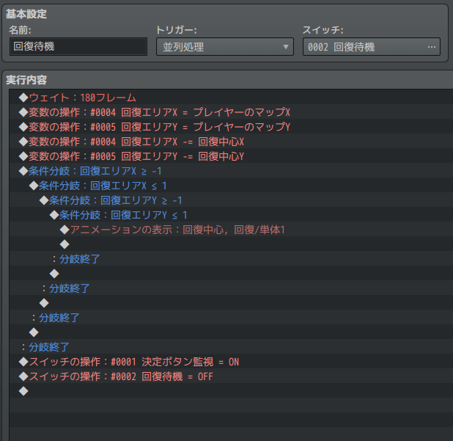The width and height of the screenshot is (453, 441).
Task: Click the 名前 input field containing 回復待機
Action: 78,46
